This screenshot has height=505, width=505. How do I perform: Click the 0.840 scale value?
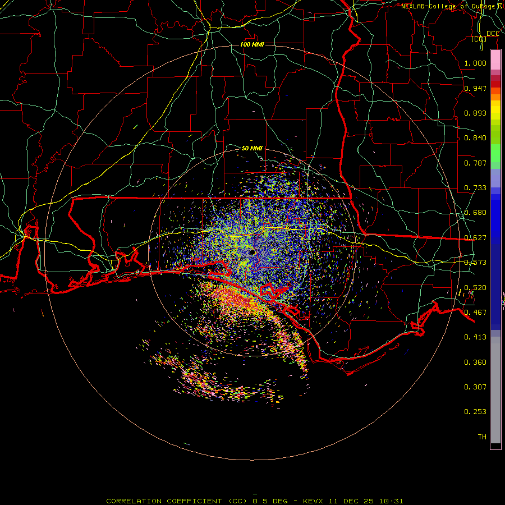(475, 138)
